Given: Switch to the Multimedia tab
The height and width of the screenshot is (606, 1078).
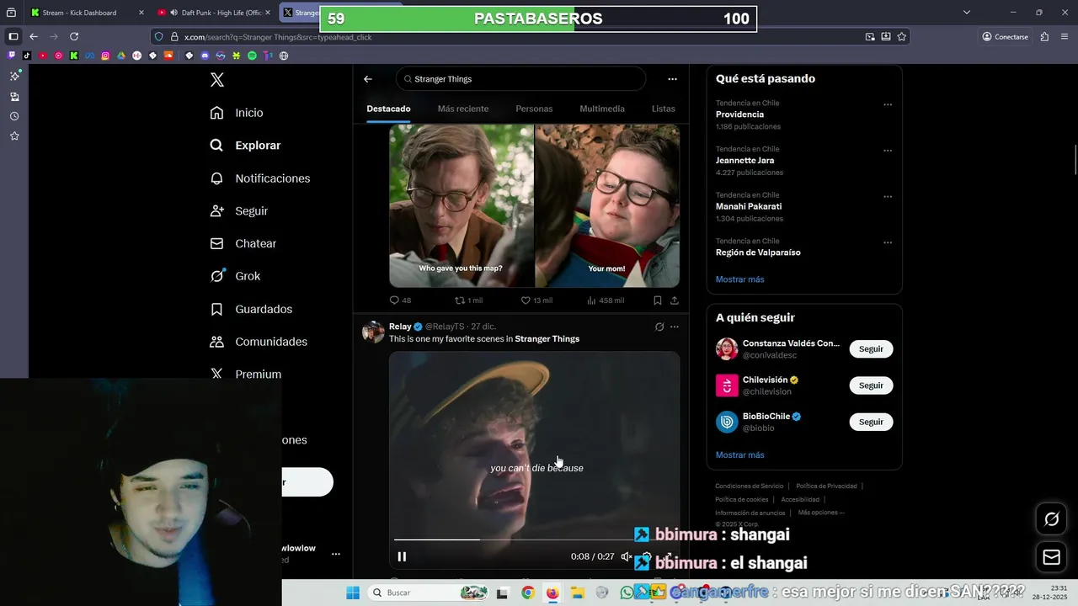Looking at the screenshot, I should pos(602,109).
